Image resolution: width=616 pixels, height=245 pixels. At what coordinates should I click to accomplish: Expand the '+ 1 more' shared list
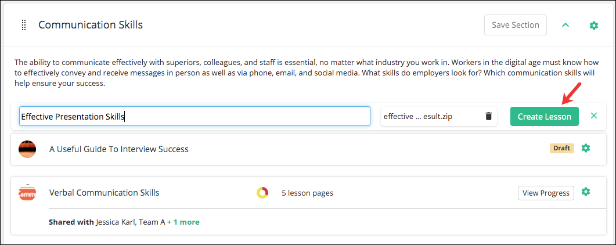(x=183, y=222)
